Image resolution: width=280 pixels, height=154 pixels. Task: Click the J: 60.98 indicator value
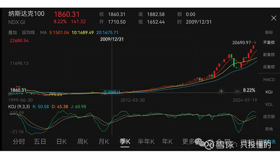coord(78,107)
